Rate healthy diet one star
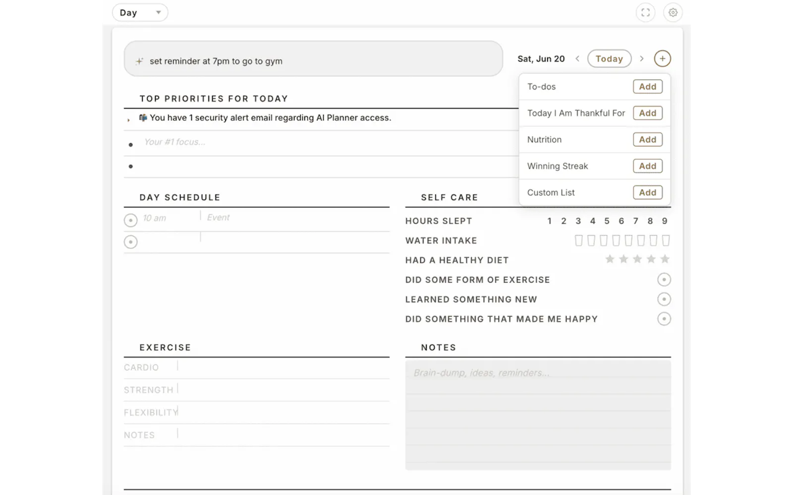Image resolution: width=793 pixels, height=495 pixels. [610, 259]
